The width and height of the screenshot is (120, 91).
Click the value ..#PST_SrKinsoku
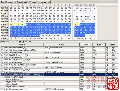click(52, 57)
